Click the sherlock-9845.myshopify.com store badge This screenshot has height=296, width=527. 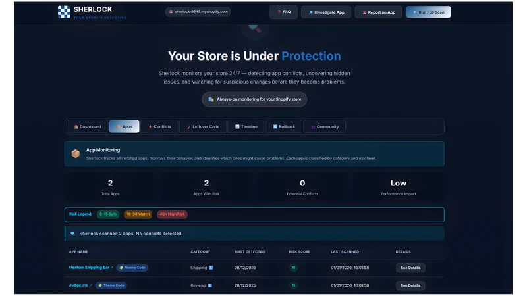click(198, 12)
